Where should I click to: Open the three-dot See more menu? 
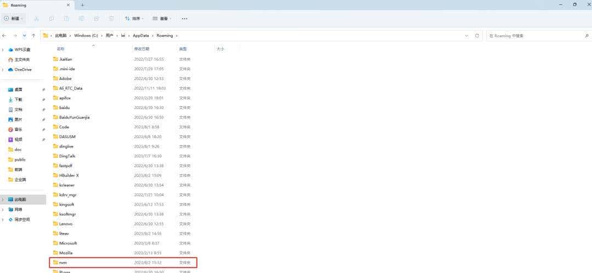pyautogui.click(x=185, y=19)
